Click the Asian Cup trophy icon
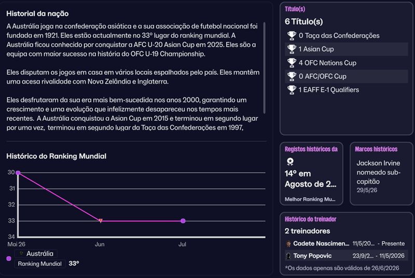The height and width of the screenshot is (278, 415). coord(292,49)
